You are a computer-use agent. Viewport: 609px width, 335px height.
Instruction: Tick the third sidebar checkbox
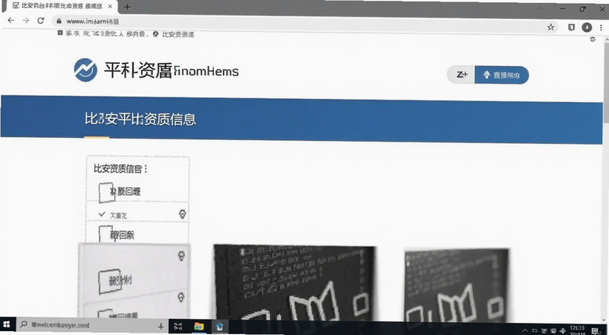pyautogui.click(x=105, y=234)
